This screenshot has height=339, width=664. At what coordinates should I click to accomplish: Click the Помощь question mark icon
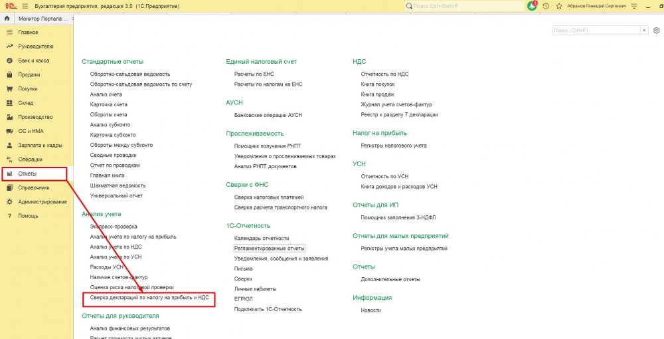(9, 215)
